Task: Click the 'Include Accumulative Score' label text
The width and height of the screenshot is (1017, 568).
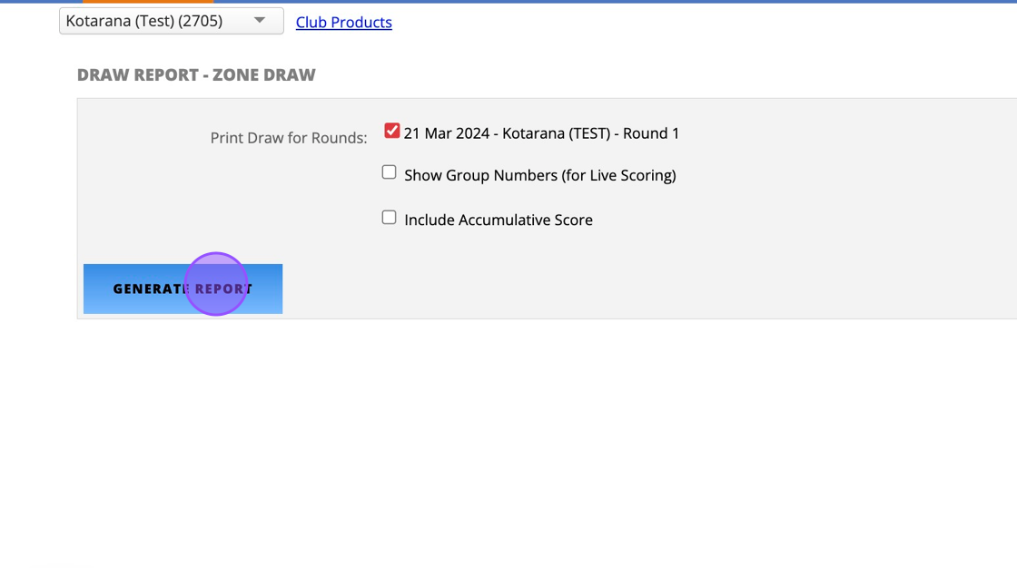Action: click(498, 220)
